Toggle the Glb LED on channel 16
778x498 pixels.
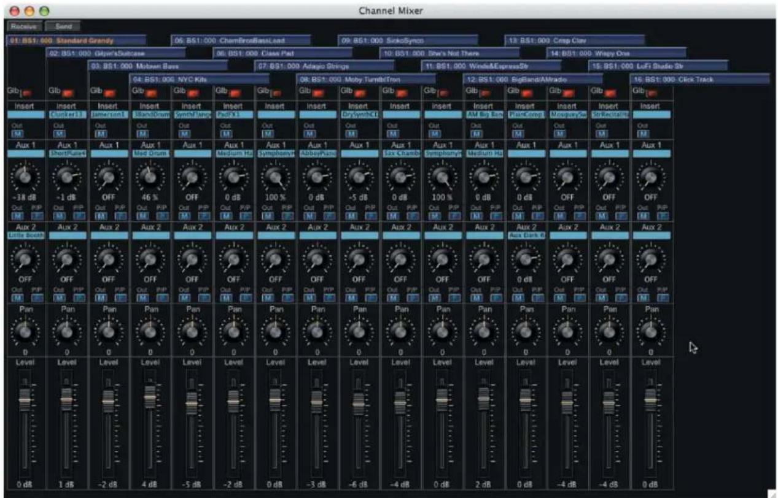[653, 94]
